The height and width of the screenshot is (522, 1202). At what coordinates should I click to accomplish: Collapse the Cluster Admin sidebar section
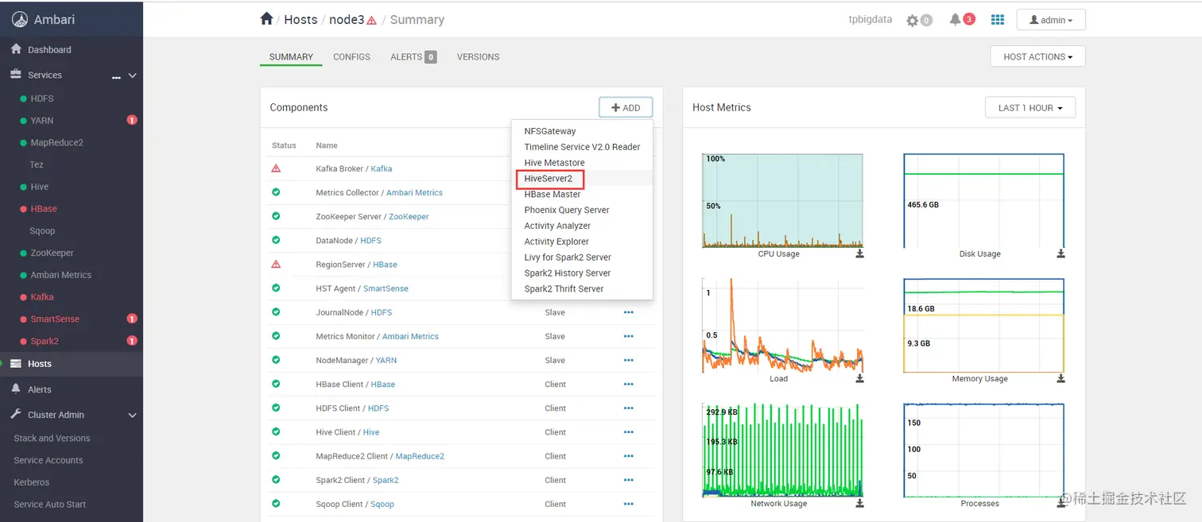click(133, 415)
